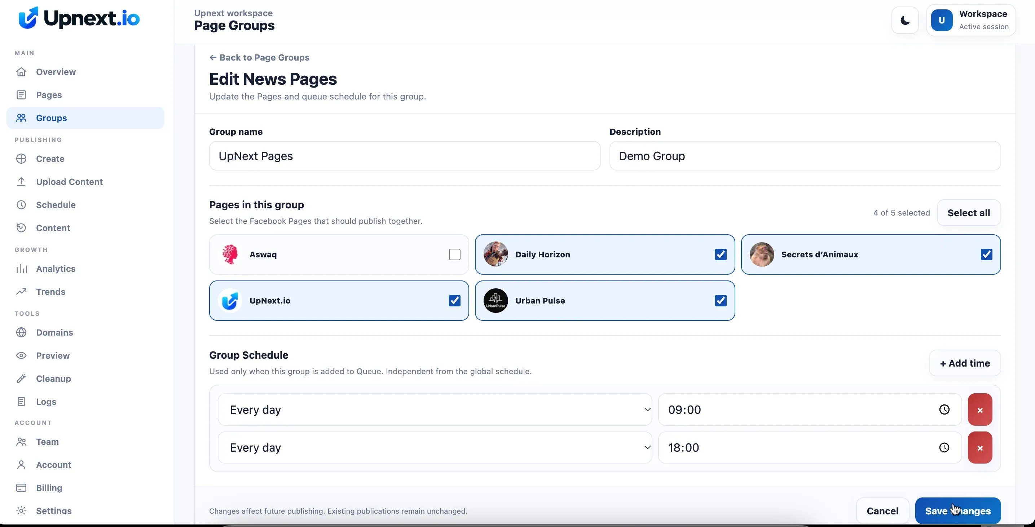1035x527 pixels.
Task: Click the Schedule clock icon in sidebar
Action: click(21, 205)
